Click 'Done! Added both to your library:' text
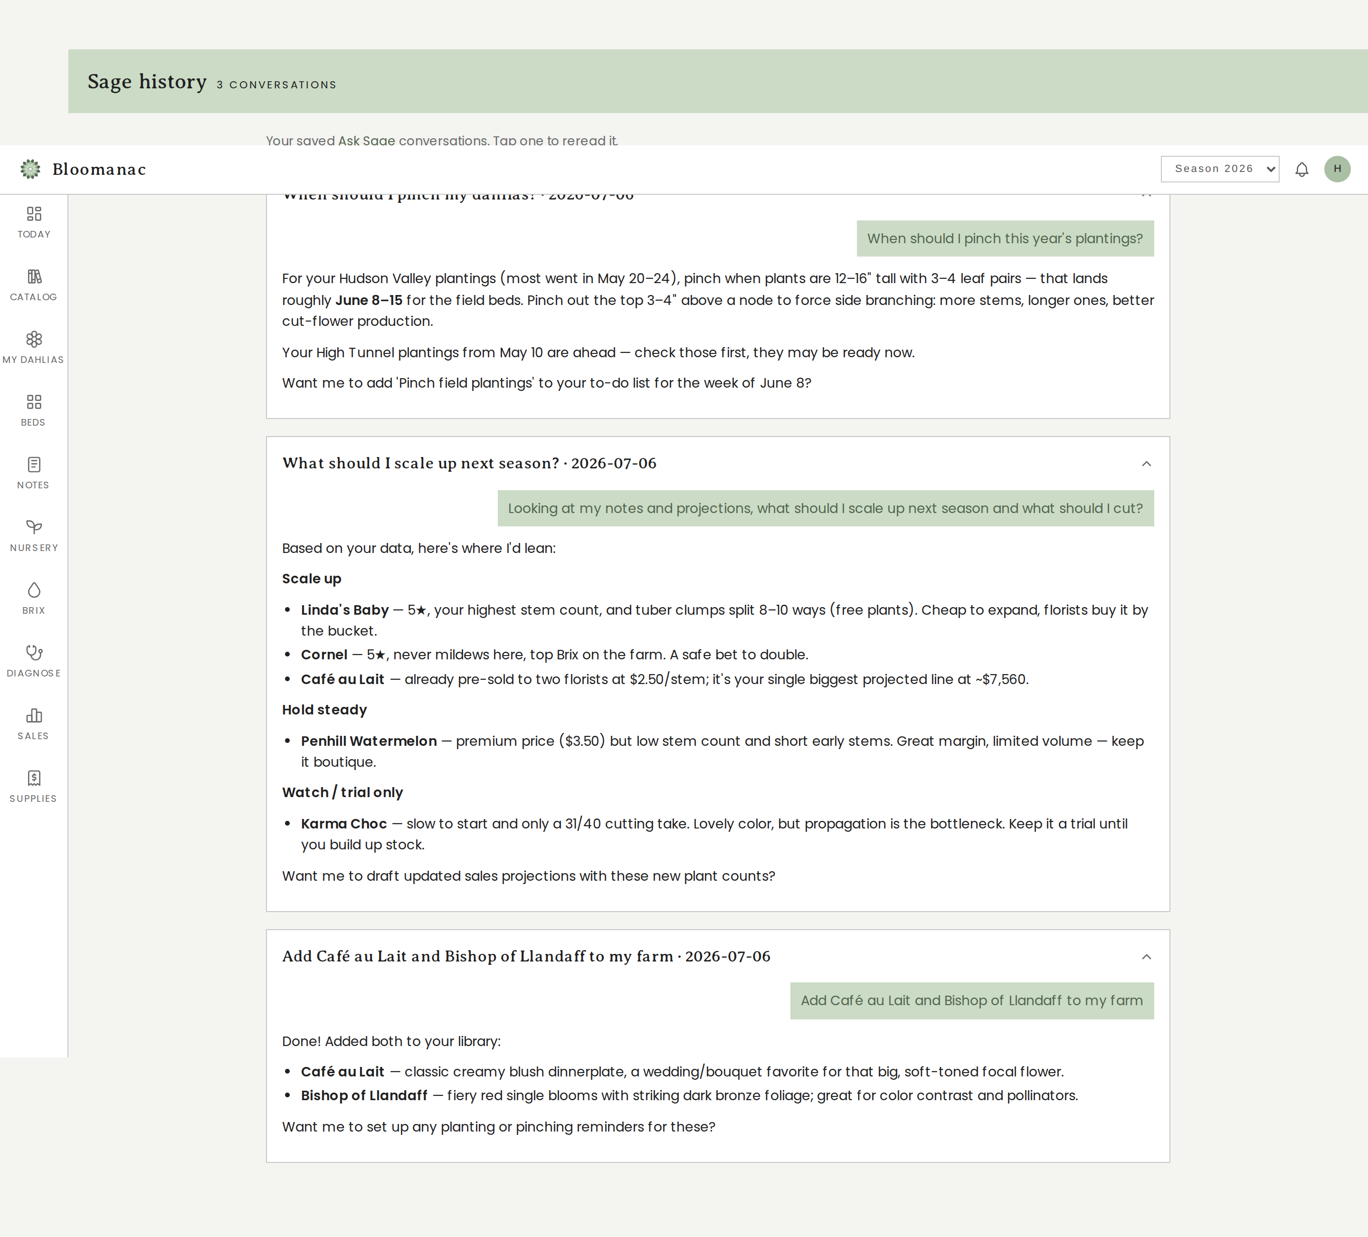1368x1237 pixels. tap(391, 1042)
